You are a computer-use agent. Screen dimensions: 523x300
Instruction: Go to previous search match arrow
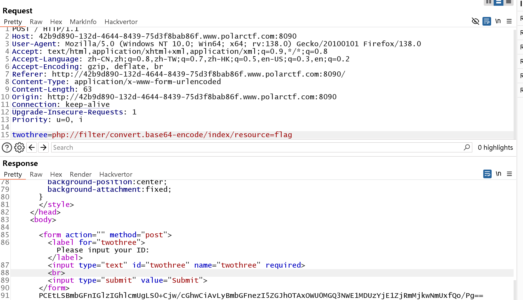[x=32, y=148]
